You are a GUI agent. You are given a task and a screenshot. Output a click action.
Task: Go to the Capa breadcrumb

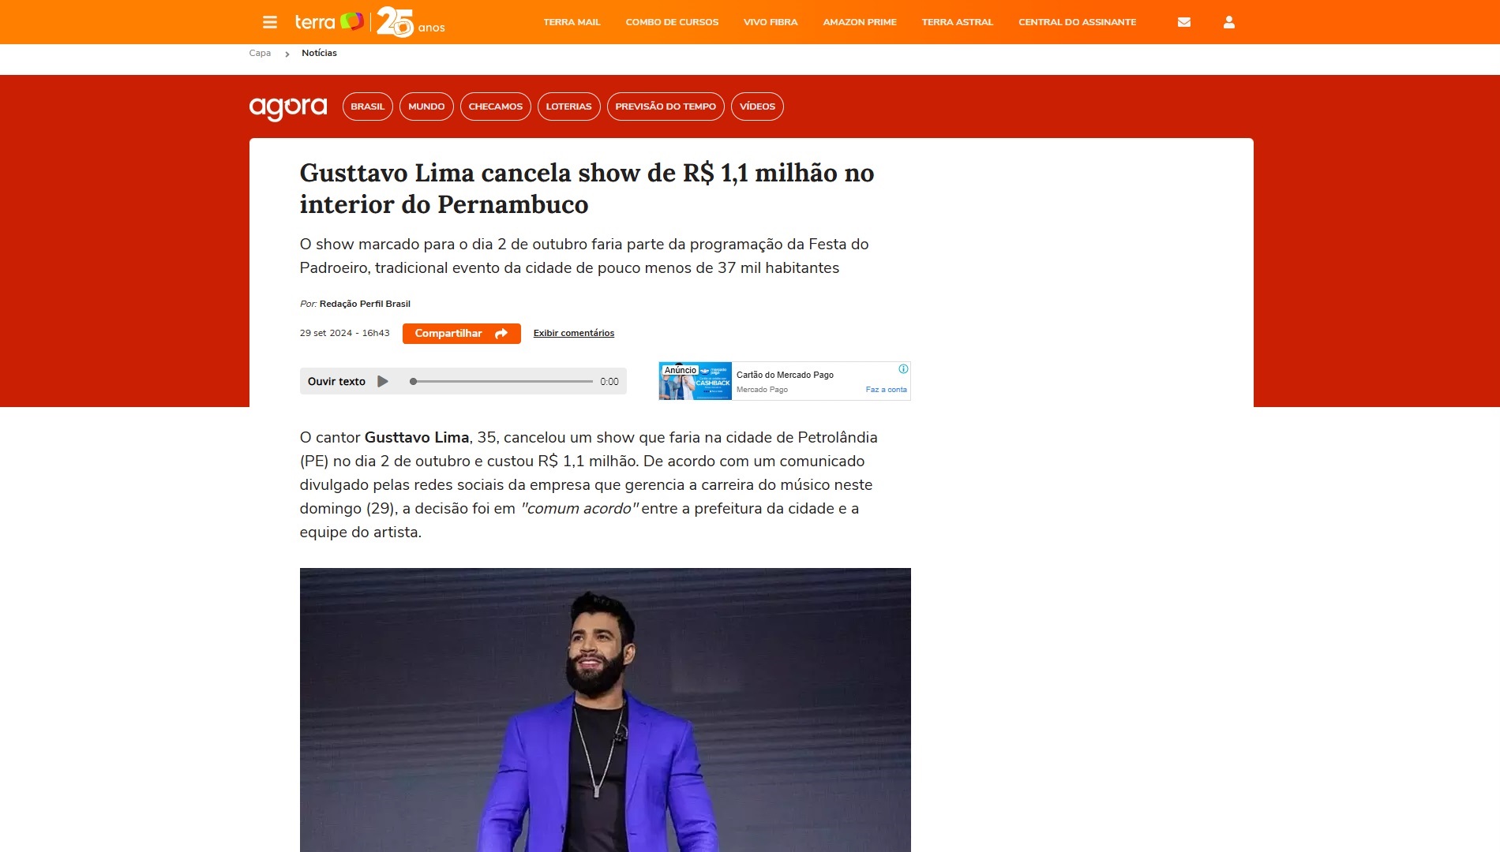pos(260,53)
